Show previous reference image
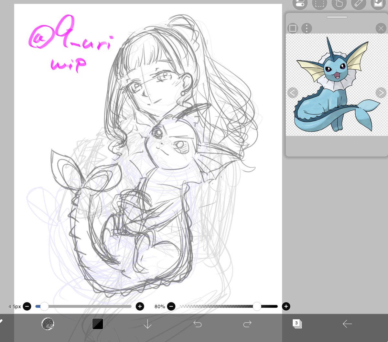This screenshot has width=388, height=342. pos(292,93)
